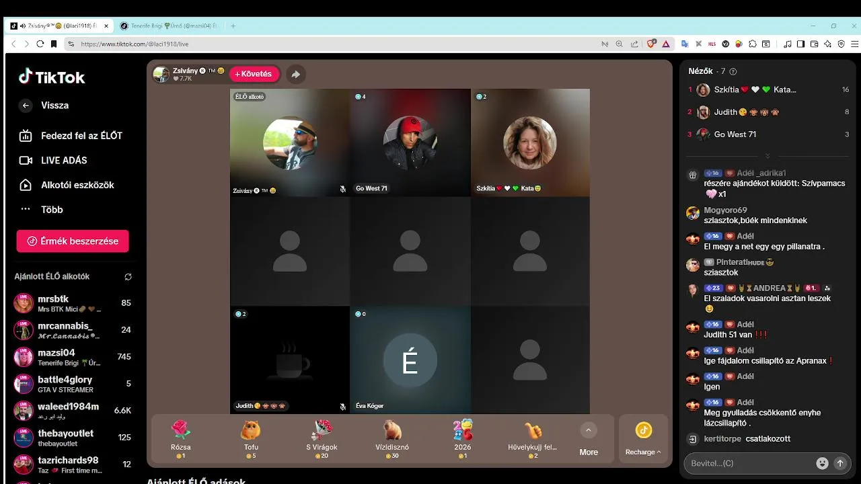Click in the Bevitel chat input field
This screenshot has height=484, width=861.
[x=749, y=463]
